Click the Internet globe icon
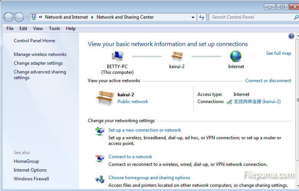Image resolution: width=299 pixels, height=191 pixels. 236,56
